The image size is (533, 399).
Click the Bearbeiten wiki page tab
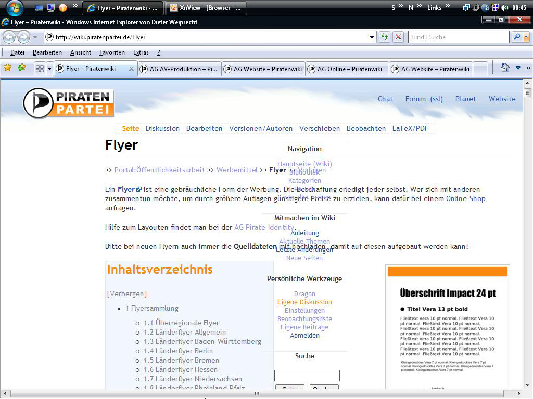coord(204,128)
